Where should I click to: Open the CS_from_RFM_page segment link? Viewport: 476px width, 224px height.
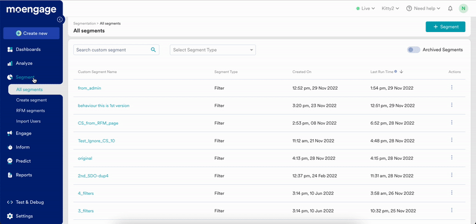[98, 124]
